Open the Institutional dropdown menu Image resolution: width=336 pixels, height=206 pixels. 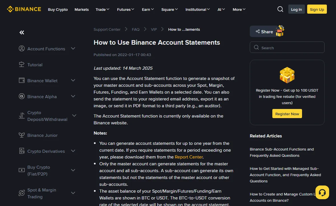click(x=198, y=9)
